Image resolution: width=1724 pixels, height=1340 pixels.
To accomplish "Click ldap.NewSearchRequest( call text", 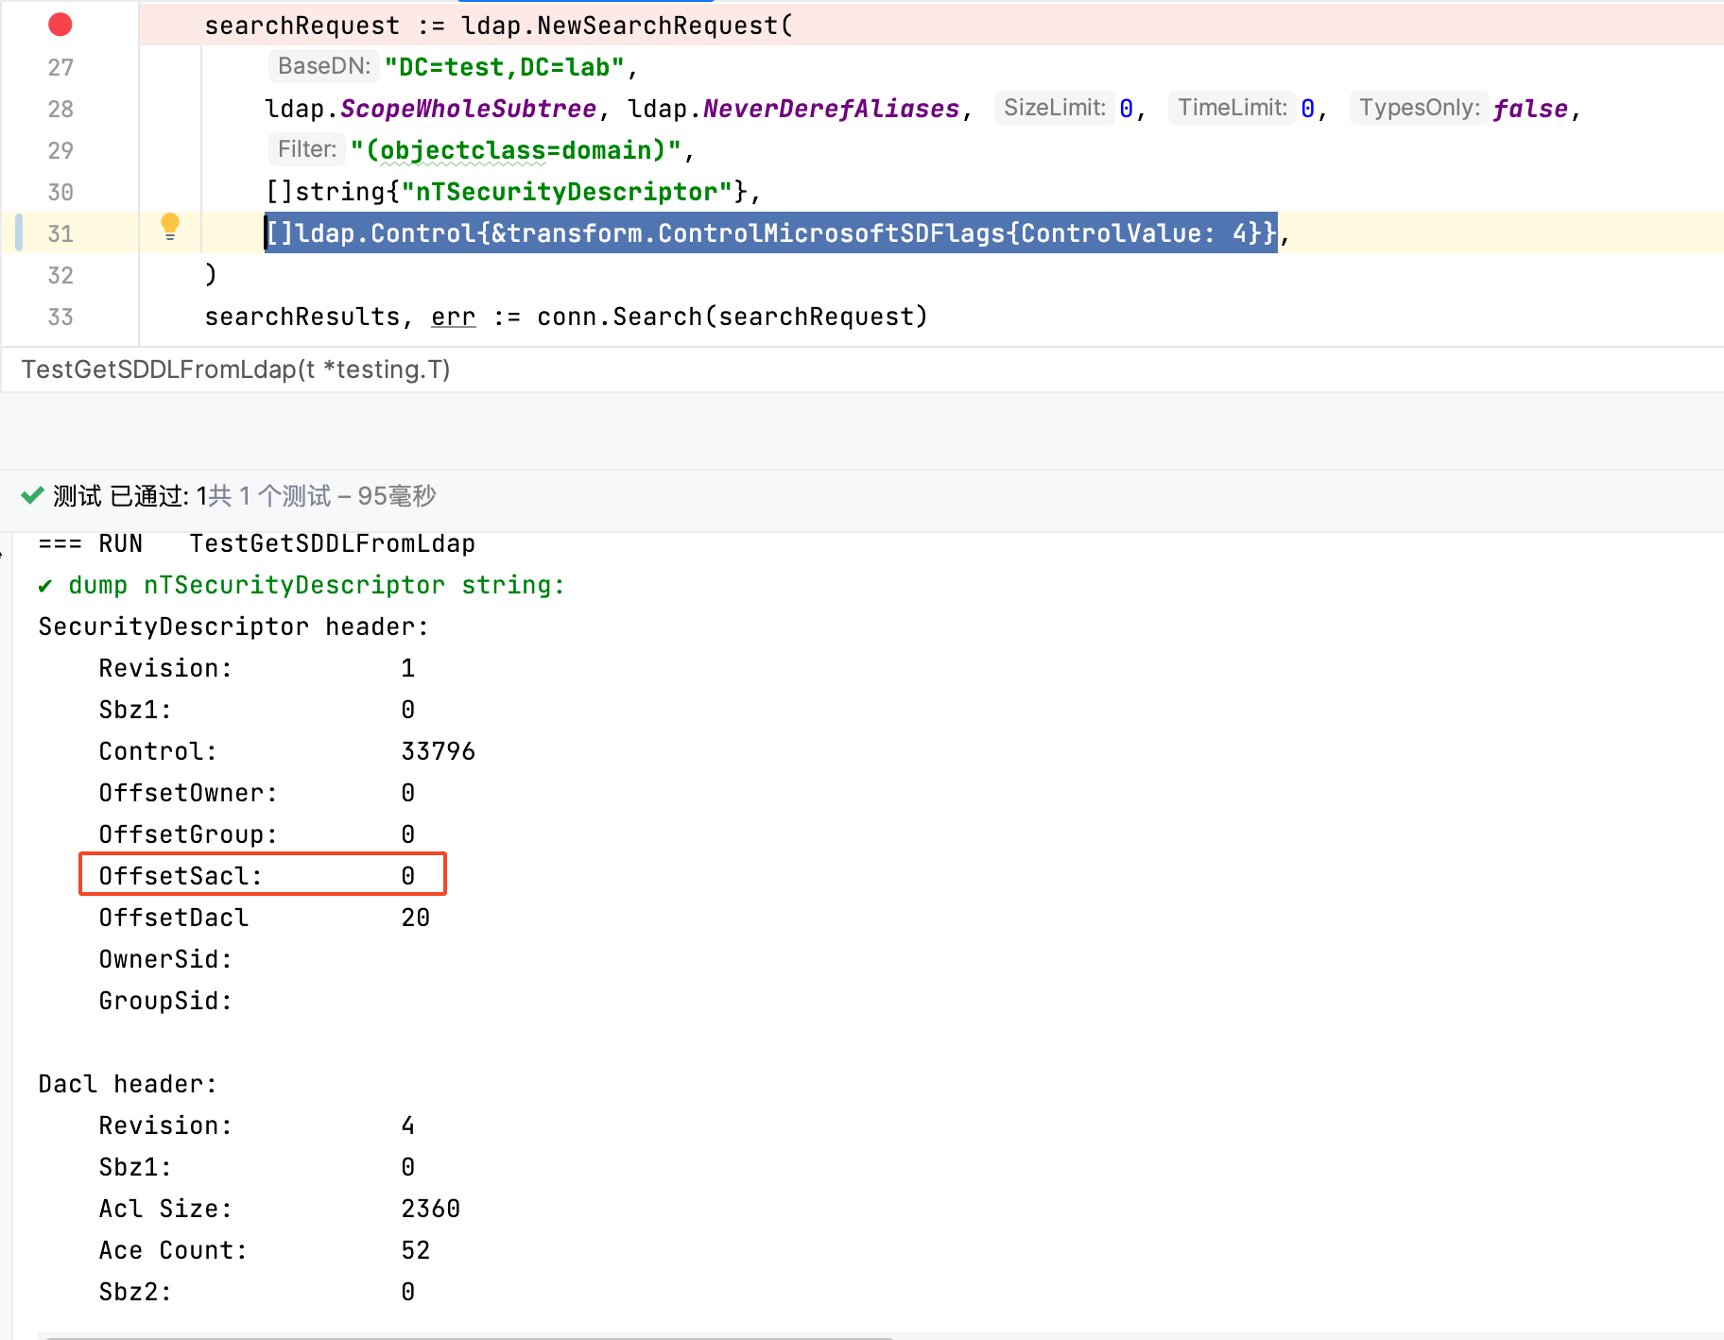I will tap(628, 26).
